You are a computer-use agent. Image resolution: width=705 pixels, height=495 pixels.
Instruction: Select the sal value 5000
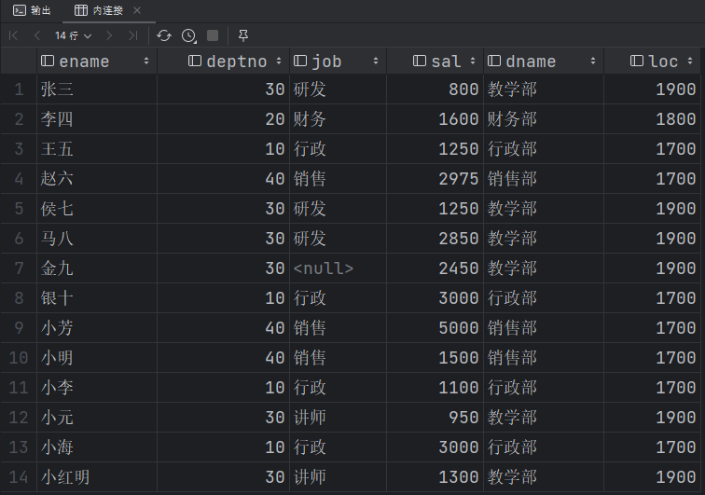[x=435, y=328]
